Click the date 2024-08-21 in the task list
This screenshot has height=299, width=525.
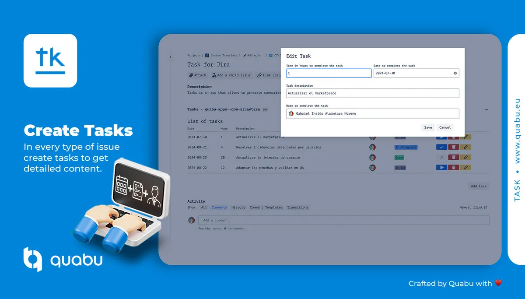click(x=197, y=148)
